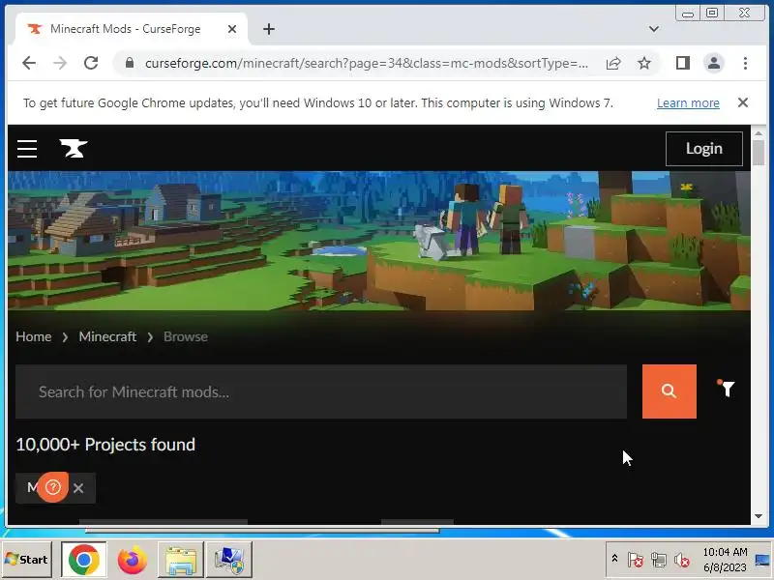Click the Browse breadcrumb
774x580 pixels.
pyautogui.click(x=186, y=336)
